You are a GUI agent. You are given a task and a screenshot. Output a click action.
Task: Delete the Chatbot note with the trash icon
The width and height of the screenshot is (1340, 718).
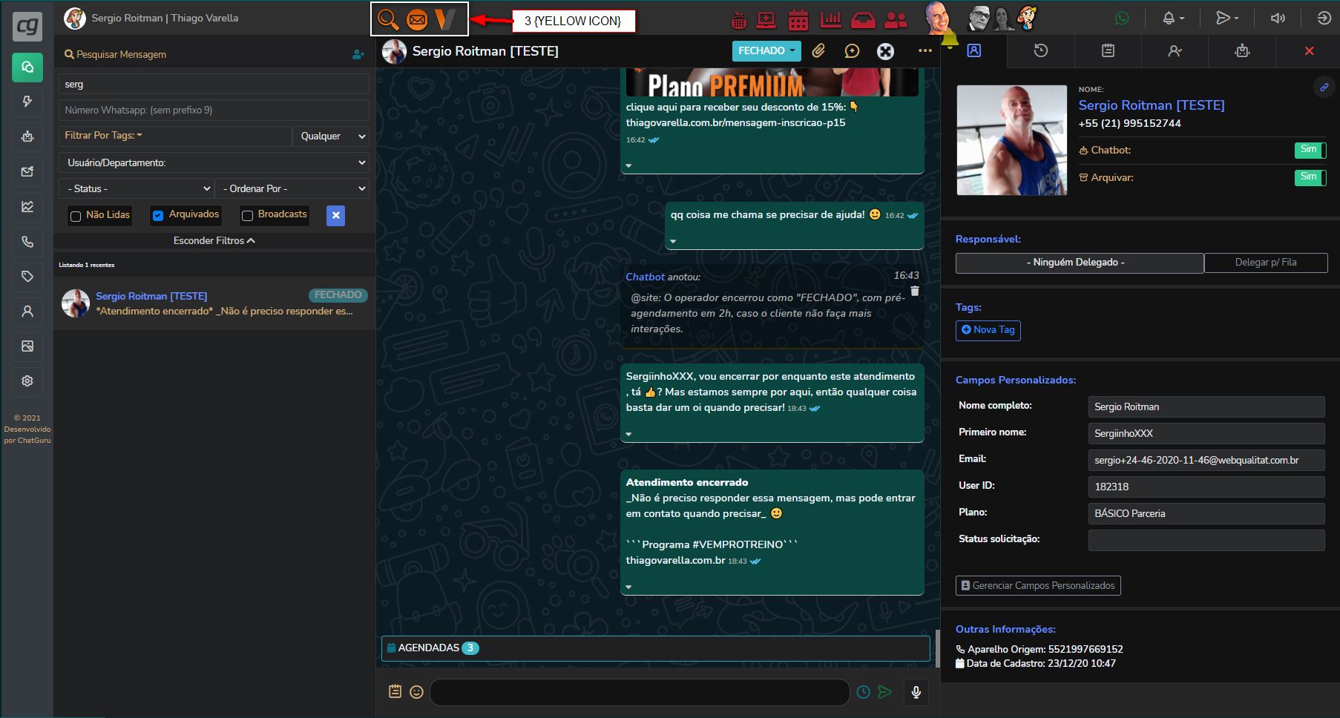[x=915, y=291]
